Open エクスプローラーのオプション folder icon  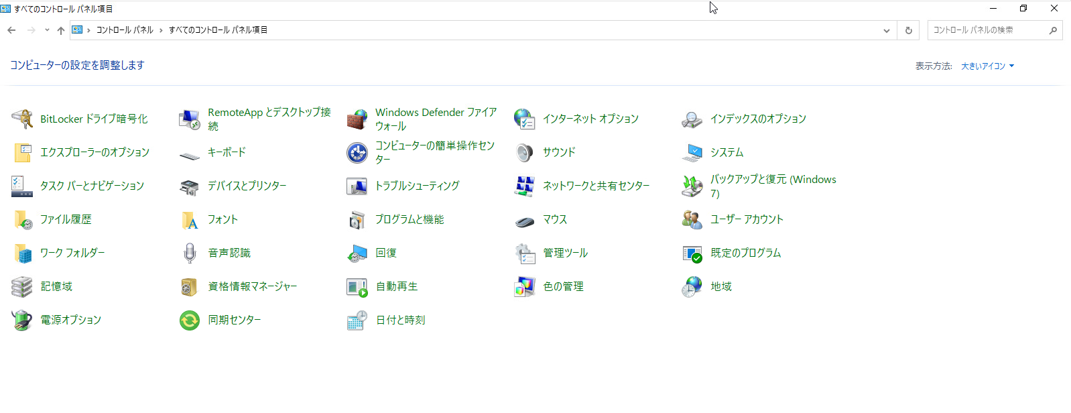click(22, 153)
